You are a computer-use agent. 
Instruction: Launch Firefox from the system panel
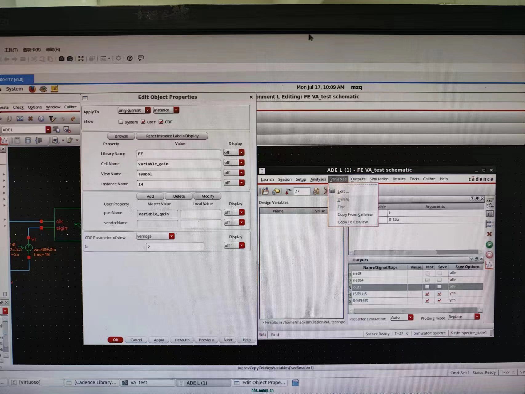click(x=32, y=89)
